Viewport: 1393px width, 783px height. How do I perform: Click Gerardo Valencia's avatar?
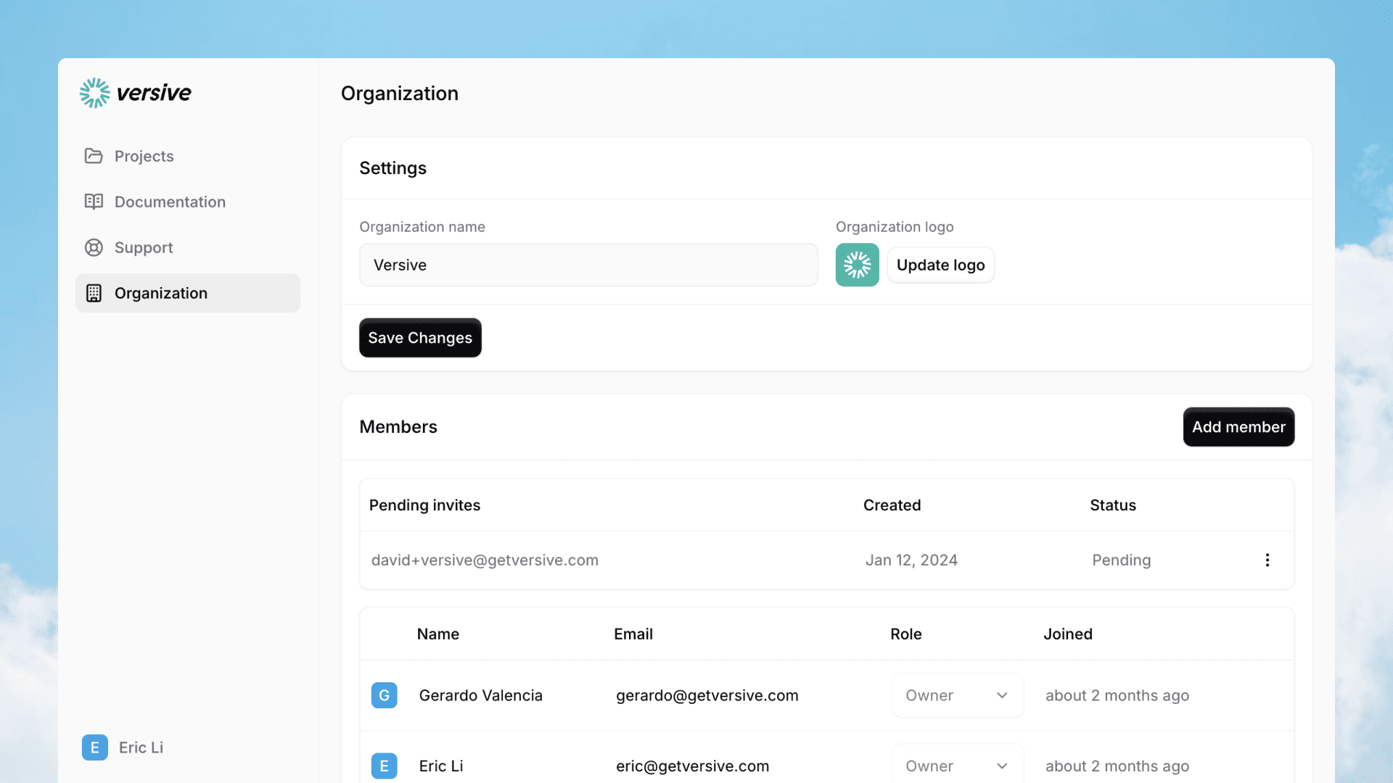[x=384, y=695]
